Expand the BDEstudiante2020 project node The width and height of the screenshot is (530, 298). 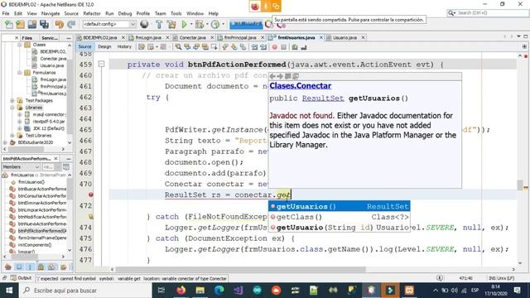click(5, 142)
